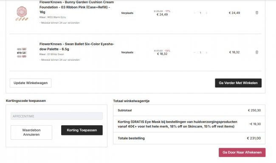
Task: Decrease quantity of Swan Ballet Eyeshadow Palette
Action: 194,53
